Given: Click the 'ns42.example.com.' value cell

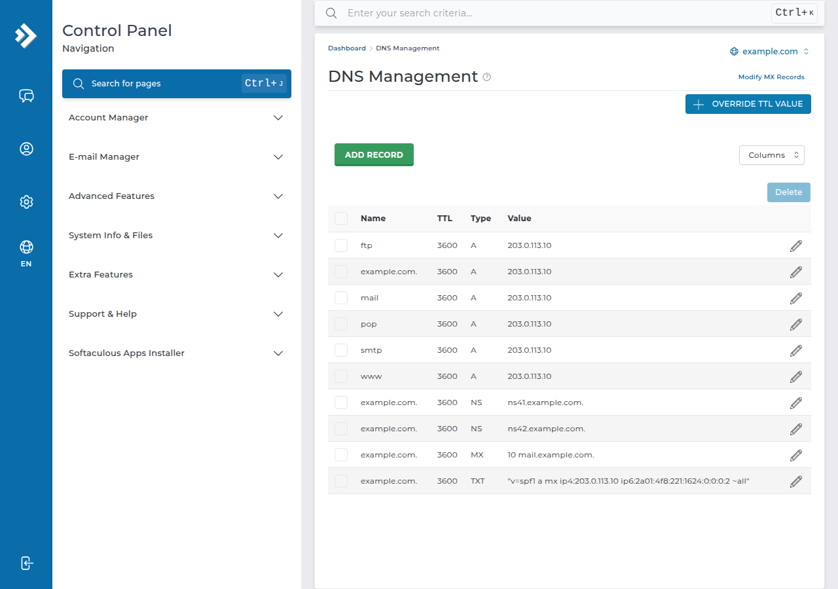Looking at the screenshot, I should [546, 429].
